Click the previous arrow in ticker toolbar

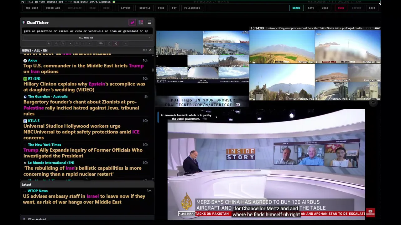pos(83,43)
